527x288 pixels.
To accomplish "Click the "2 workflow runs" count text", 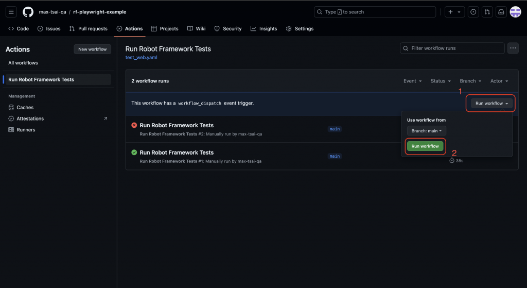I will click(150, 81).
